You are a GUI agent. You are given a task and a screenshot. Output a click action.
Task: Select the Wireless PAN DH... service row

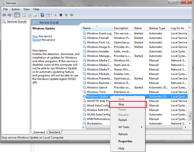pyautogui.click(x=135, y=110)
